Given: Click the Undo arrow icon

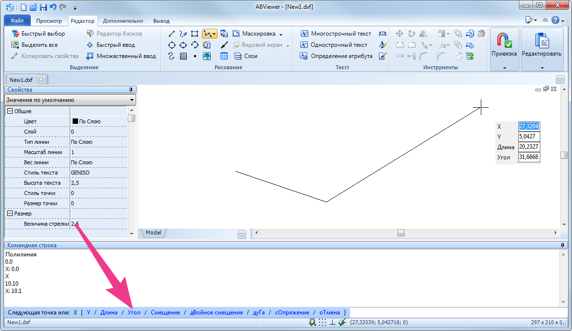Looking at the screenshot, I should [x=53, y=7].
